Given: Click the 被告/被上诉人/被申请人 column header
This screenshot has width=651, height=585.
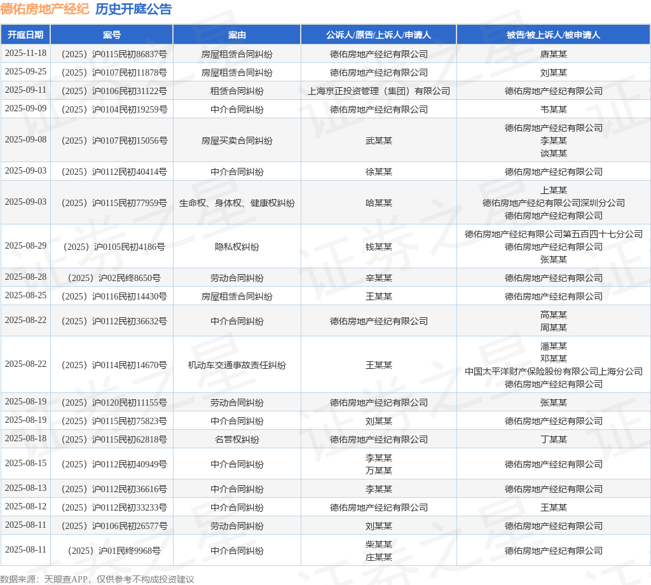Looking at the screenshot, I should tap(554, 35).
